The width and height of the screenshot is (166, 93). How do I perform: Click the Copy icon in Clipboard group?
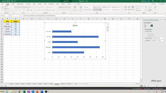5,9
